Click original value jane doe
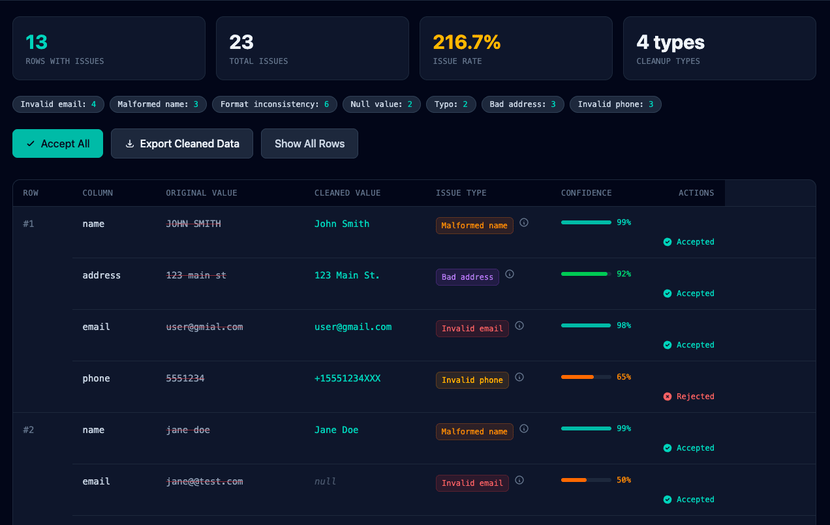 (x=188, y=430)
